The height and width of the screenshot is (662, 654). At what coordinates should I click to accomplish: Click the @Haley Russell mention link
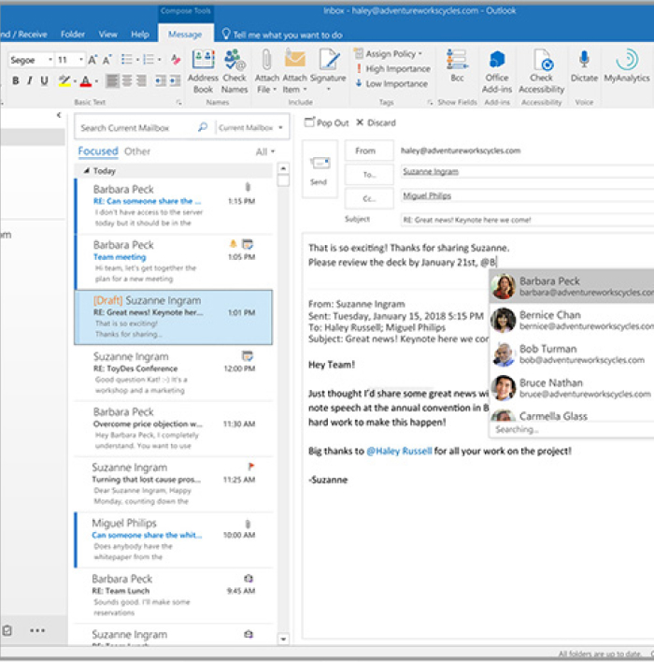[x=399, y=451]
